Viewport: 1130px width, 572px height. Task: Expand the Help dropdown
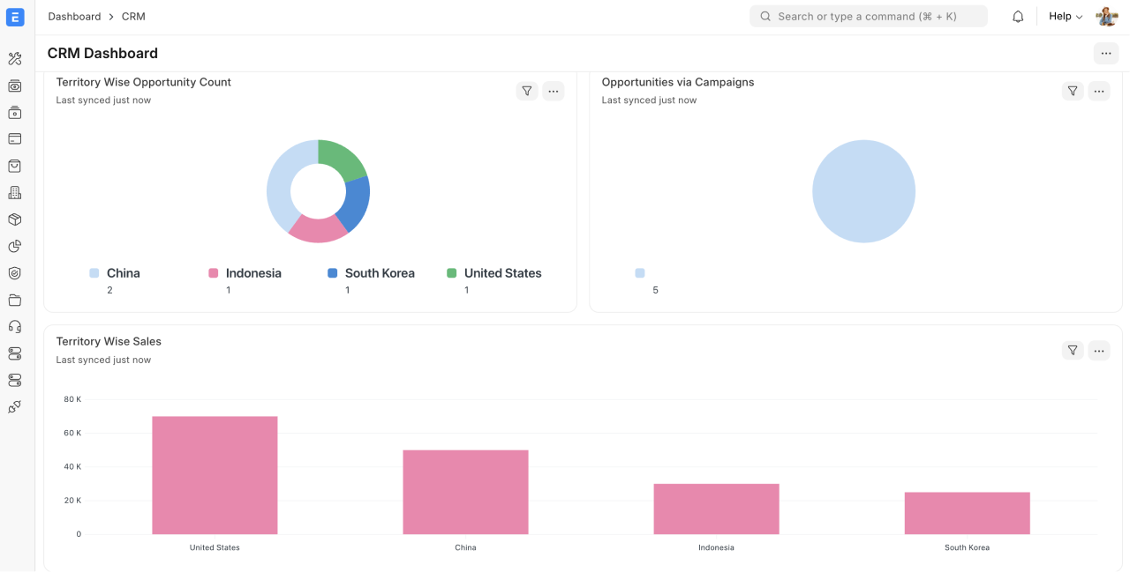(1065, 16)
